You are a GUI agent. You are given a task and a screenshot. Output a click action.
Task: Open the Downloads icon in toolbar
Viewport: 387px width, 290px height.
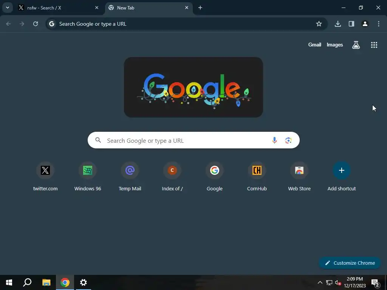(x=337, y=24)
